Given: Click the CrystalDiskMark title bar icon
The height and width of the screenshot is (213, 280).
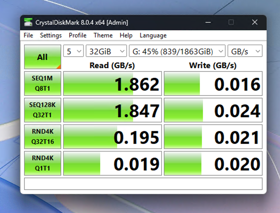Looking at the screenshot, I should (x=28, y=22).
